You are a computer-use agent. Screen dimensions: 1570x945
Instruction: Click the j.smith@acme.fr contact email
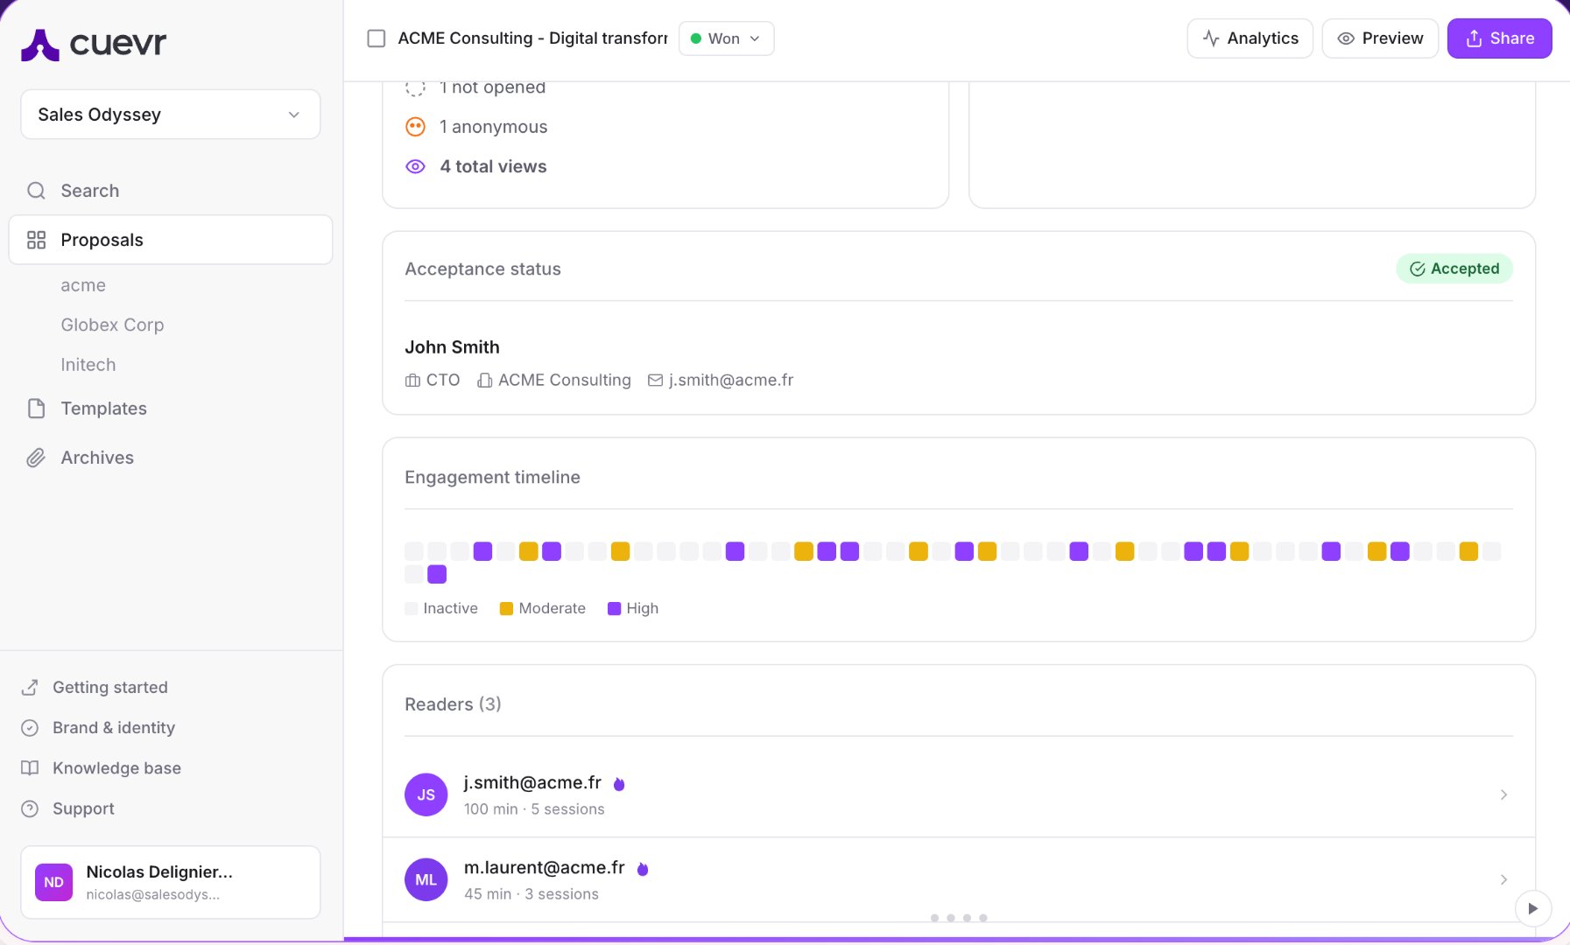(x=731, y=381)
